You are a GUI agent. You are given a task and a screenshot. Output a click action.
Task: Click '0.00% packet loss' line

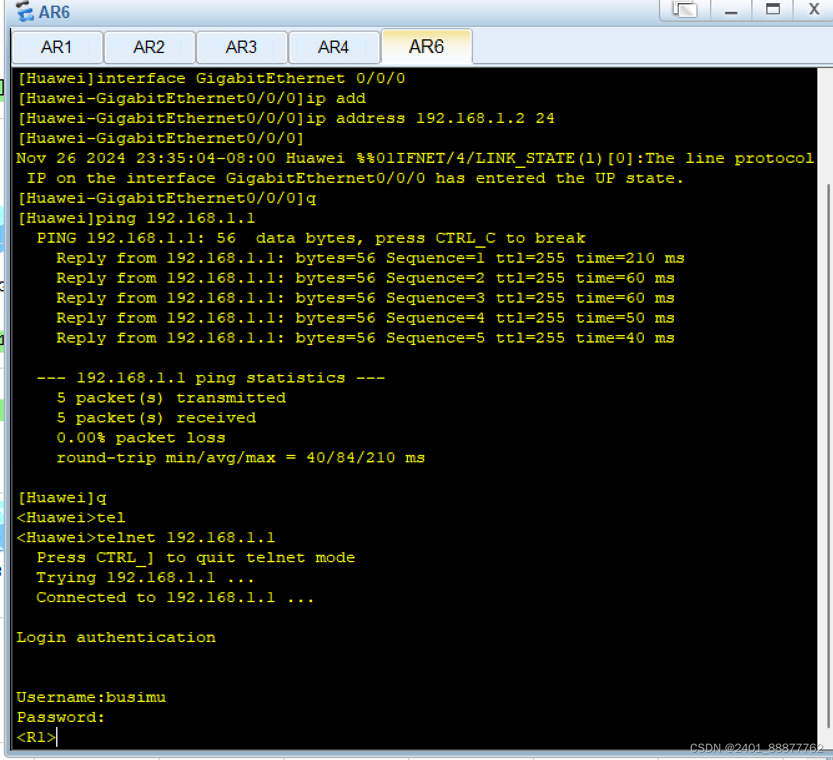click(141, 438)
